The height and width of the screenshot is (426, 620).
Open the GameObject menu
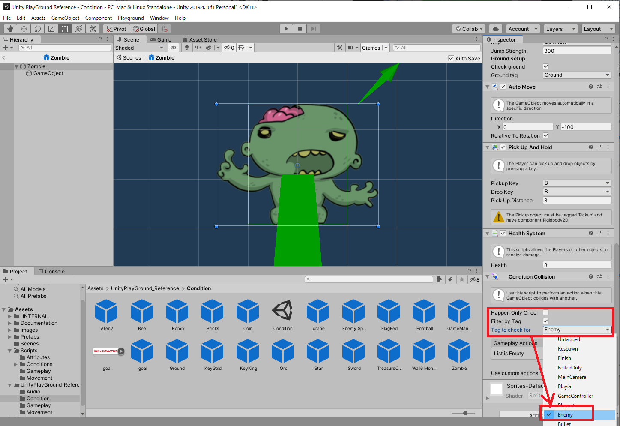pos(65,18)
